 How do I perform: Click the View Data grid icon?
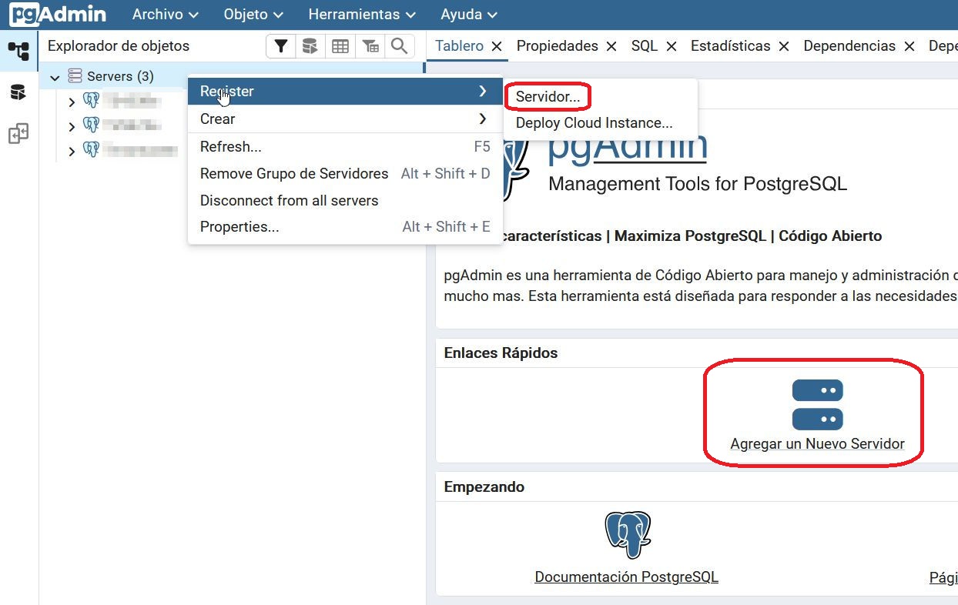340,46
